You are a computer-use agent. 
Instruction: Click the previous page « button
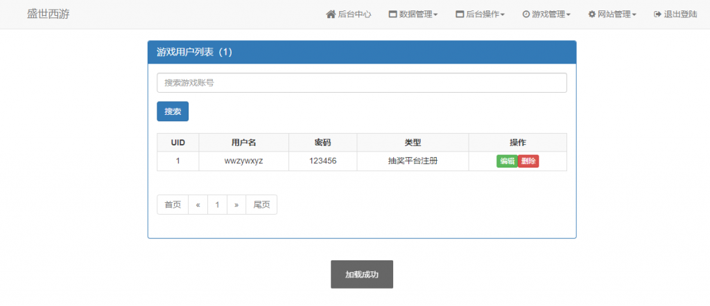[198, 205]
